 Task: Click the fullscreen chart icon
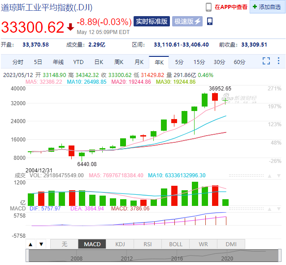(x=266, y=61)
